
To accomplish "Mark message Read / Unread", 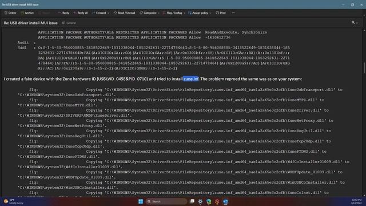I will (x=125, y=13).
